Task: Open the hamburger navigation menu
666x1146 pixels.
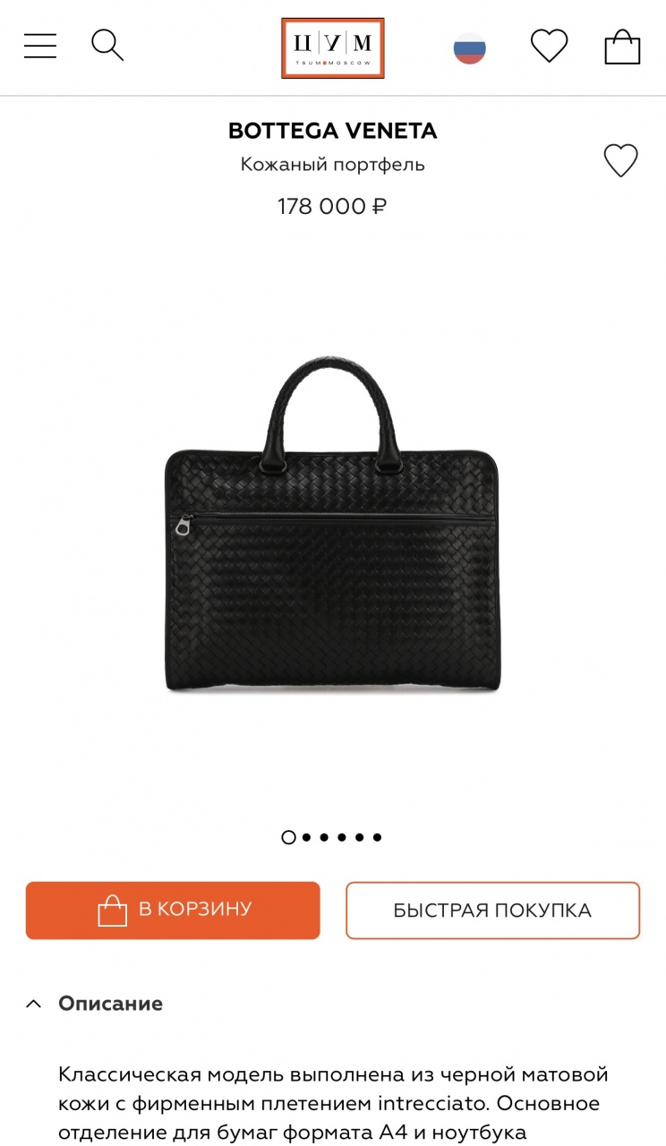Action: [x=40, y=46]
